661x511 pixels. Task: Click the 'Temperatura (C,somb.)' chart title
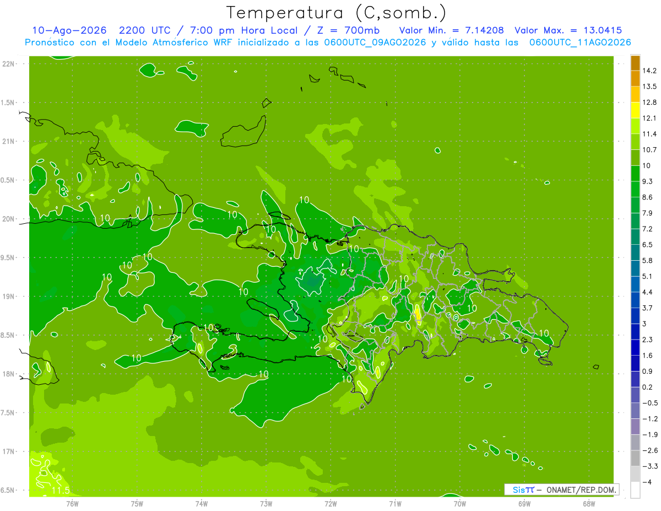pyautogui.click(x=337, y=13)
